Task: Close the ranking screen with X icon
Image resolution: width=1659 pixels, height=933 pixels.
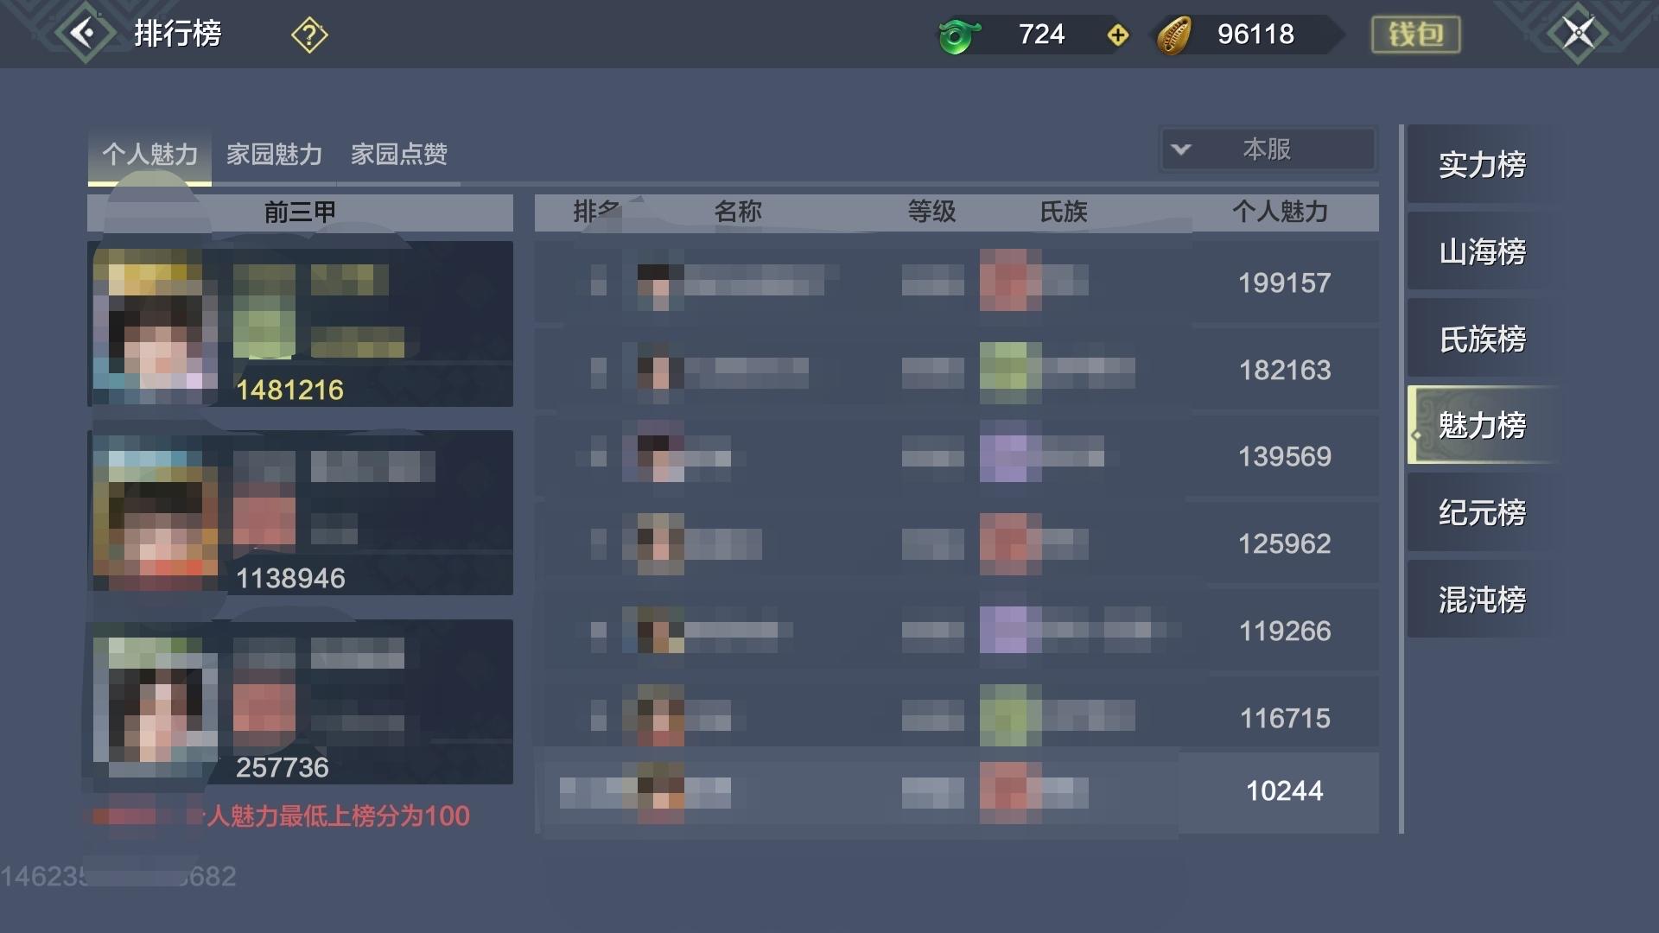Action: click(1578, 34)
